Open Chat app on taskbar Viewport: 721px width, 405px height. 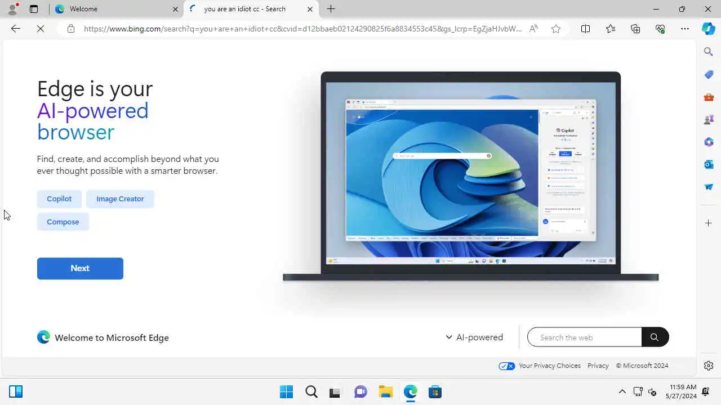coord(360,391)
